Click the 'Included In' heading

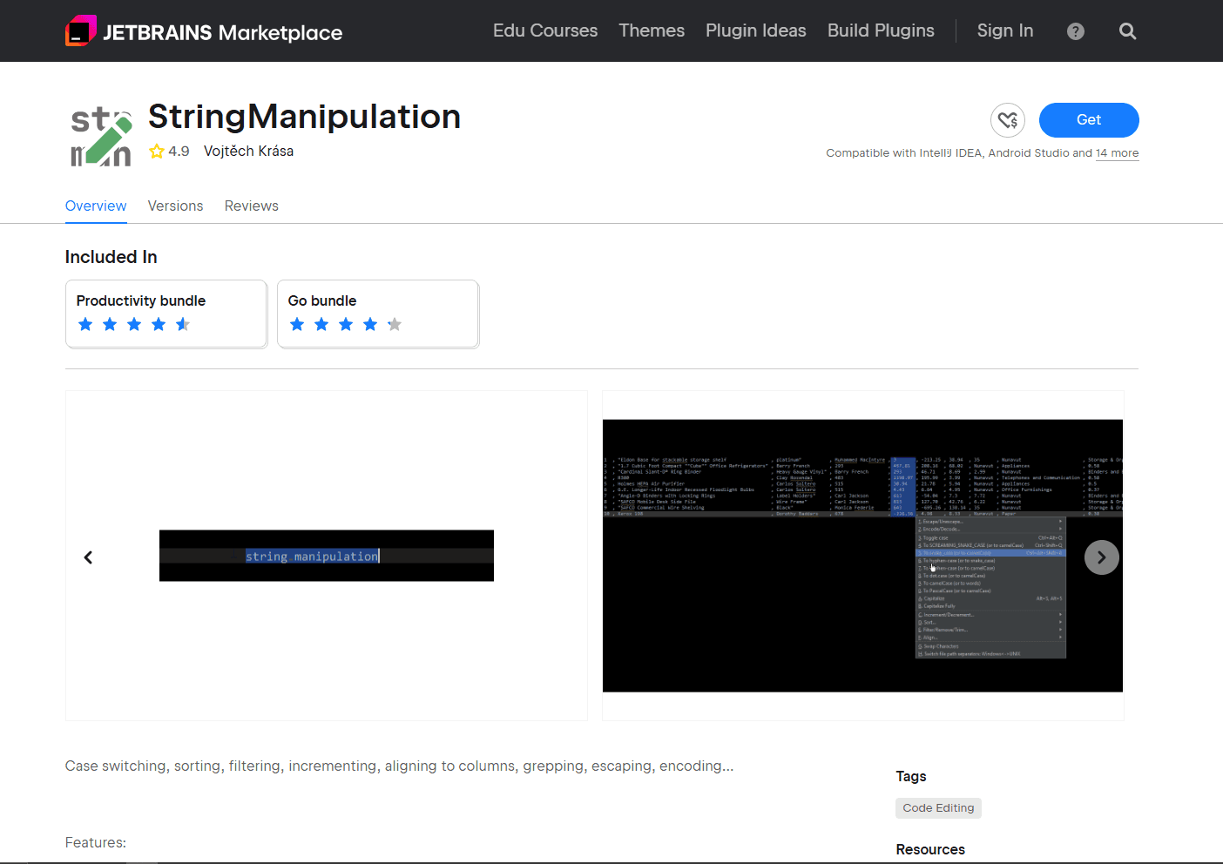[x=111, y=257]
